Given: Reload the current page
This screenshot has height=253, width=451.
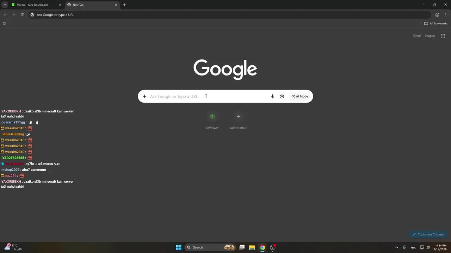Looking at the screenshot, I should (22, 15).
